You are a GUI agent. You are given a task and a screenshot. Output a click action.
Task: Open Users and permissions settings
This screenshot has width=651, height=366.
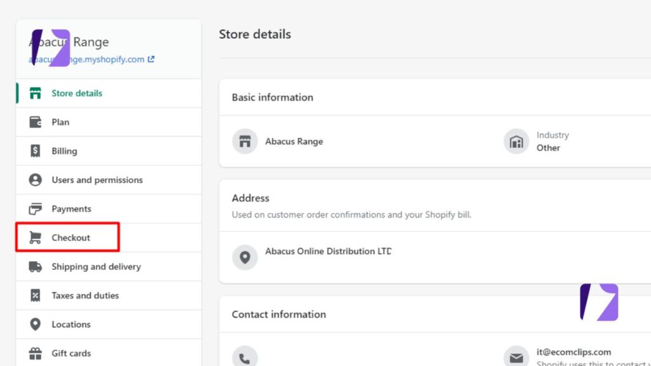[96, 179]
